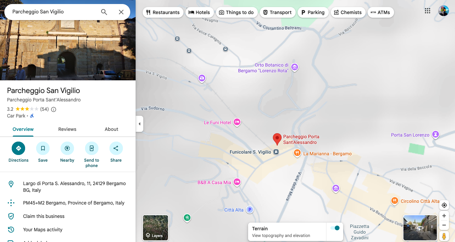Open the Reviews tab
Viewport: 455px width, 242px height.
coord(67,129)
